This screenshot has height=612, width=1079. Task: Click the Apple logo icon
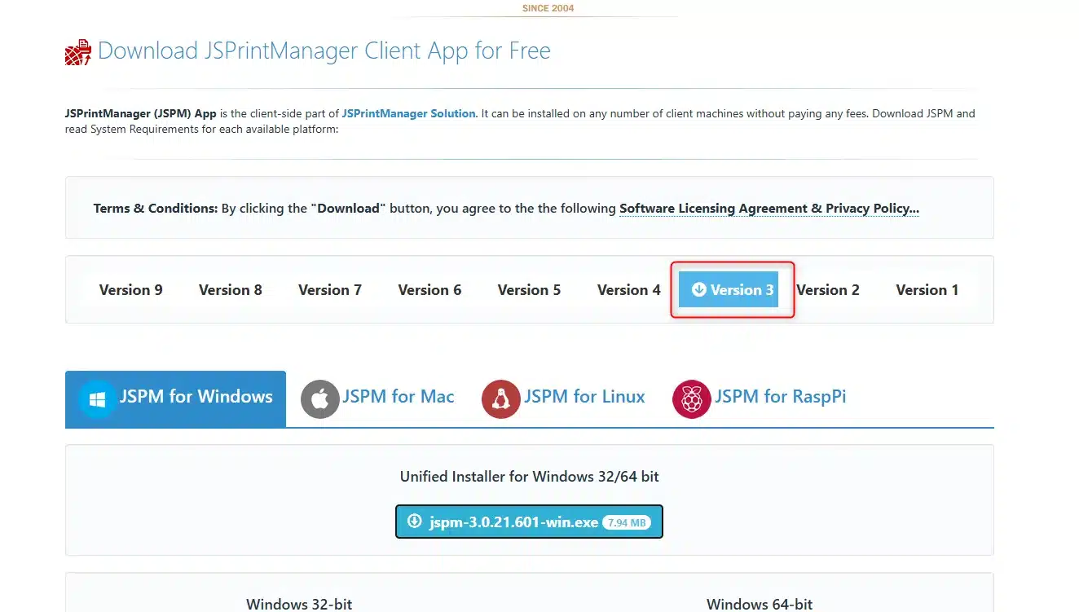[x=320, y=399]
